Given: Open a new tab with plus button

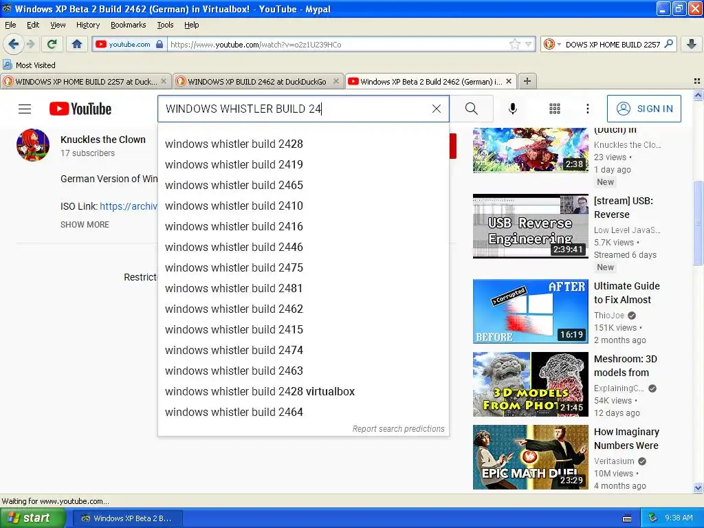Looking at the screenshot, I should coord(527,81).
